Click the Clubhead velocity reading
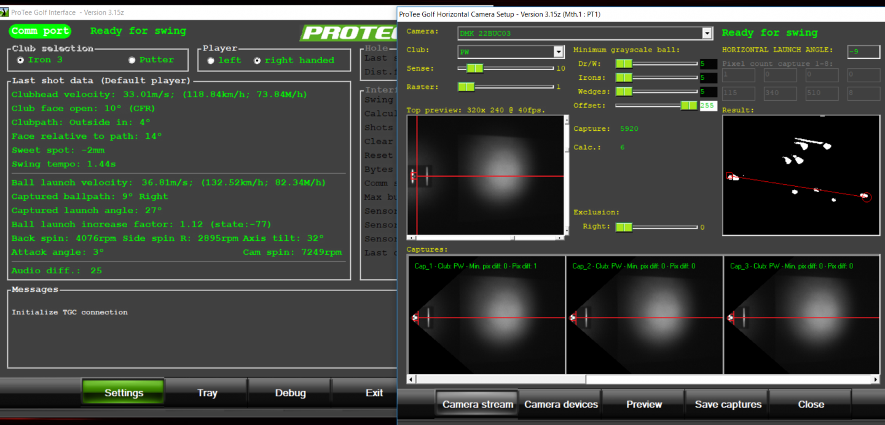885x425 pixels. click(159, 95)
